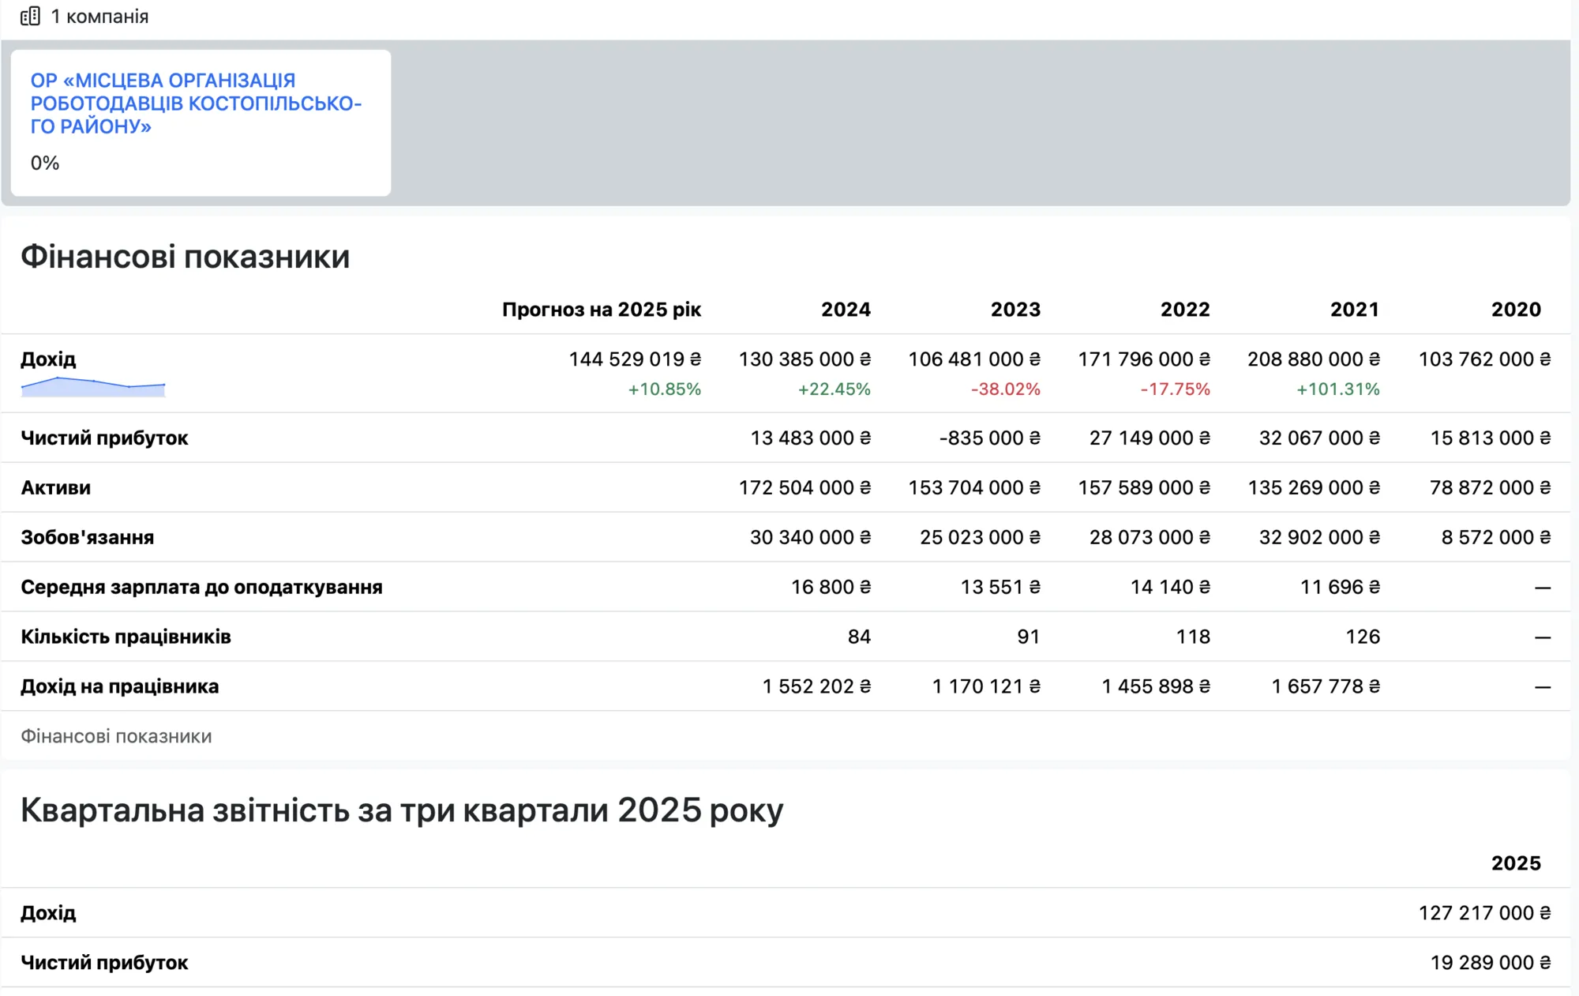Click the 0% ownership share in company card

[45, 163]
